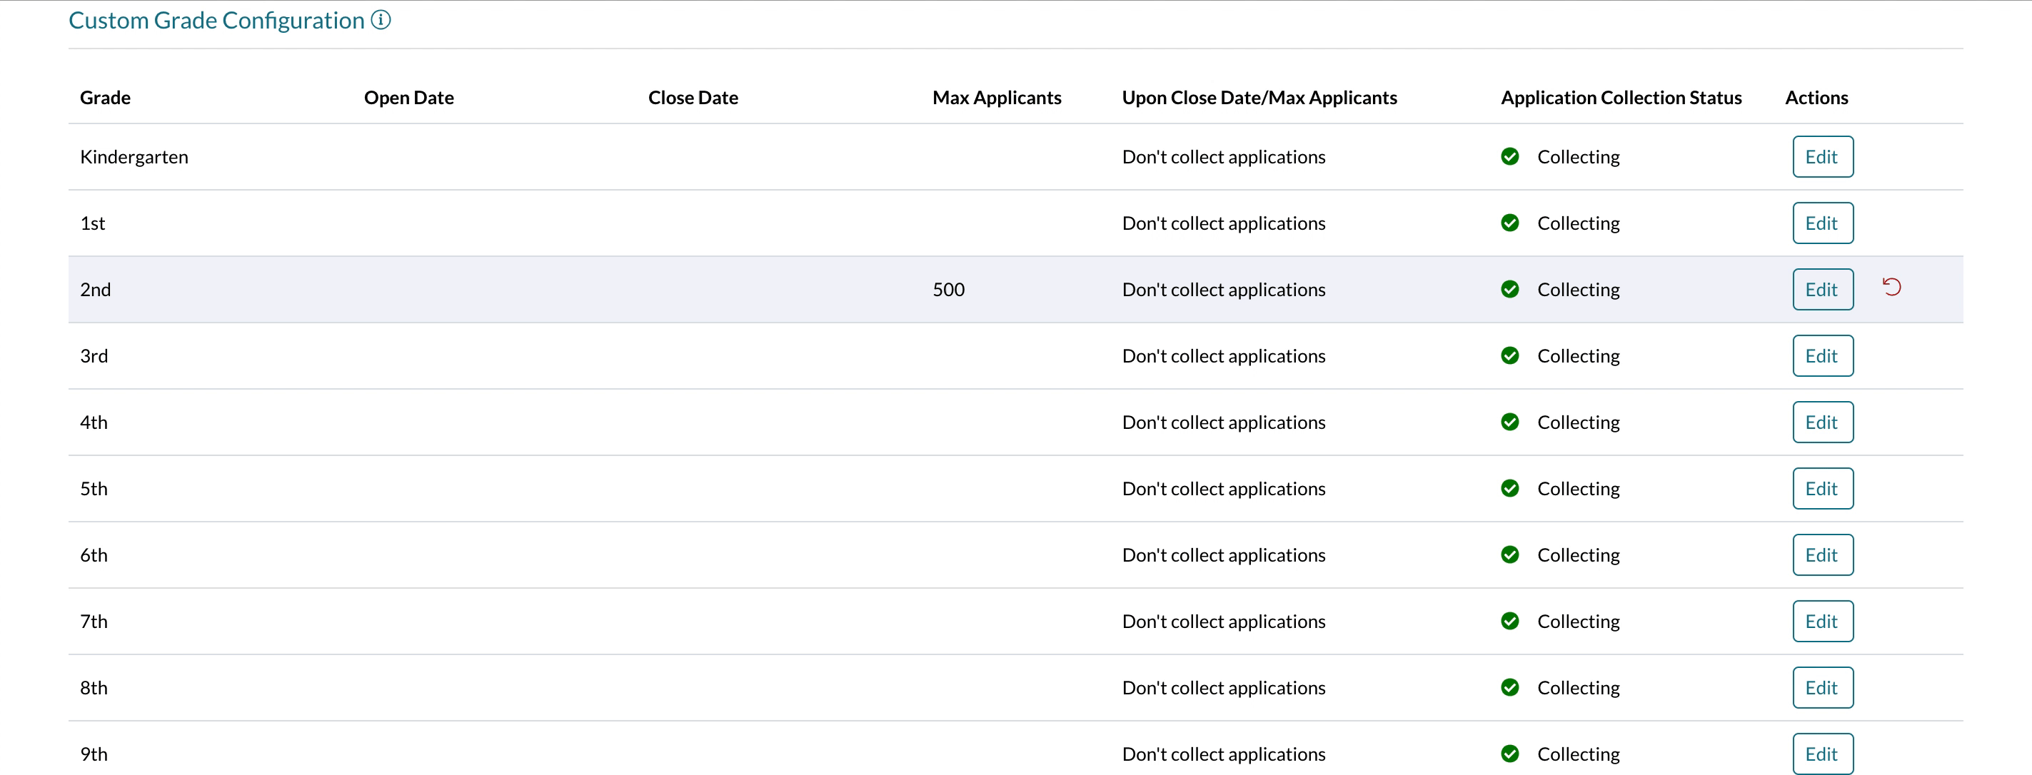Viewport: 2032px width, 775px height.
Task: Click Edit for 9th grade
Action: pos(1822,754)
